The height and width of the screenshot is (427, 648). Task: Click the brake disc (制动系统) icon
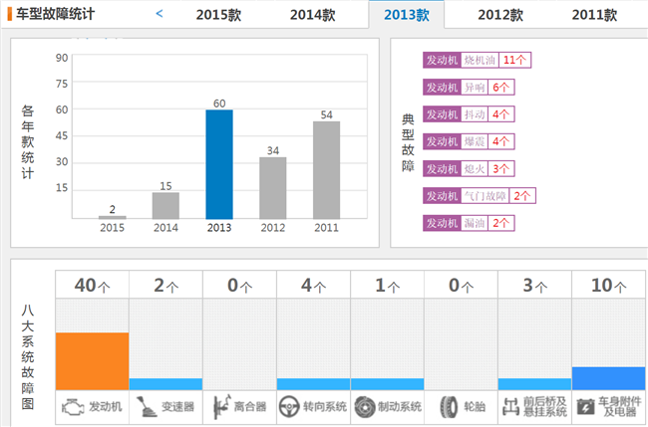[x=365, y=407]
